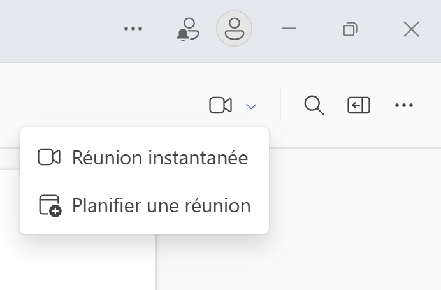Click the vertical divider before the search icon
Screen dimensions: 441x290
click(280, 105)
